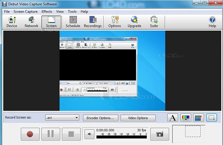Click the Encoder Options... button
223x145 pixels.
click(x=100, y=118)
